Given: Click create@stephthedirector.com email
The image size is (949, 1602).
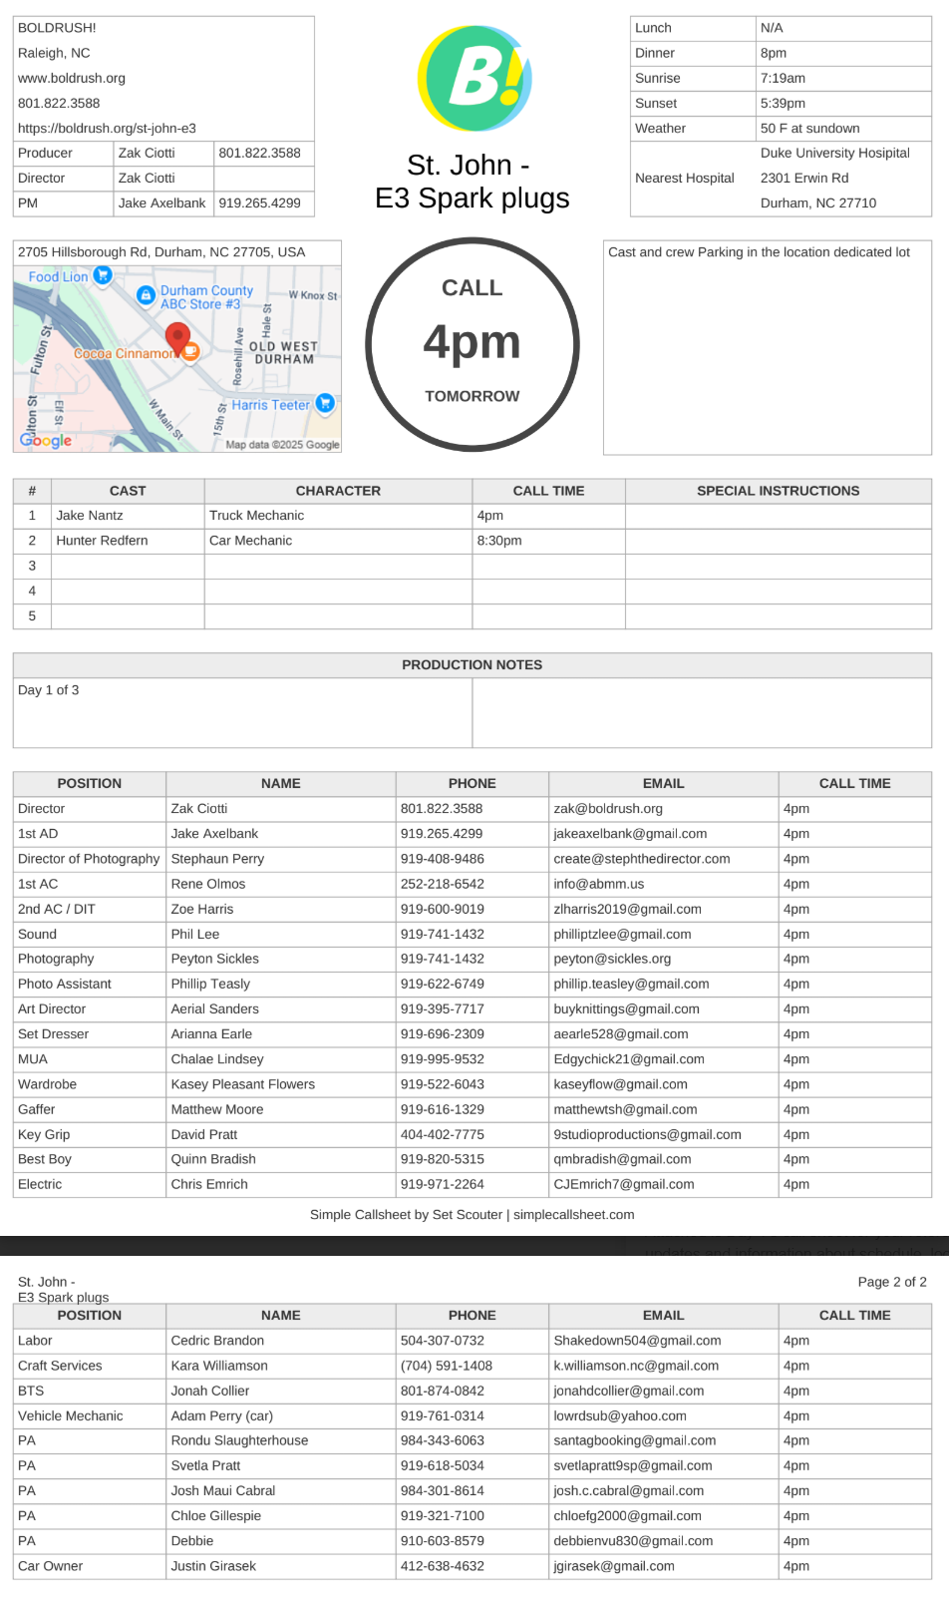Looking at the screenshot, I should coord(642,858).
